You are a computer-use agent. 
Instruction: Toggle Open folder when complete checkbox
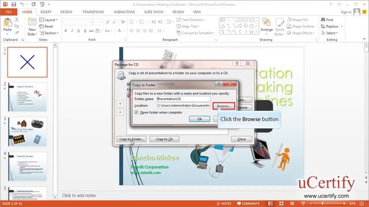pyautogui.click(x=136, y=113)
